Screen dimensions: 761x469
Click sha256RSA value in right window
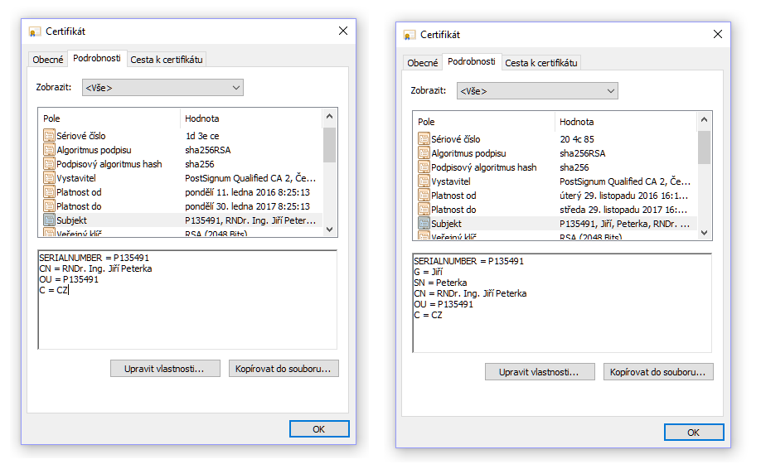pos(583,153)
